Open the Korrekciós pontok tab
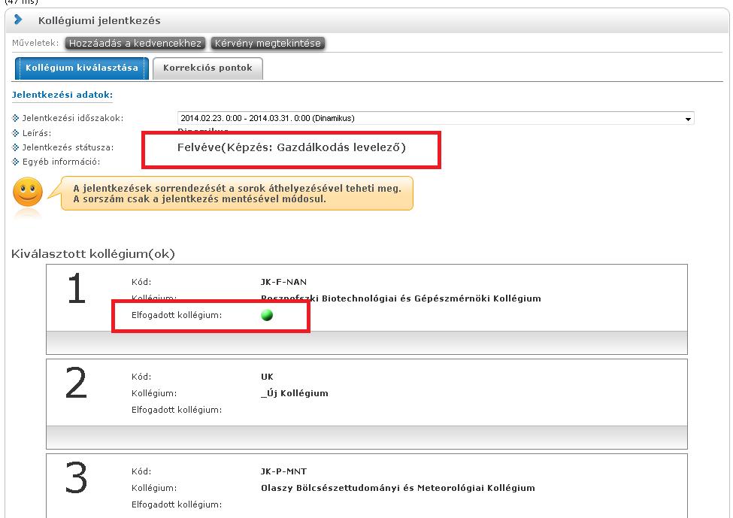 coord(207,68)
